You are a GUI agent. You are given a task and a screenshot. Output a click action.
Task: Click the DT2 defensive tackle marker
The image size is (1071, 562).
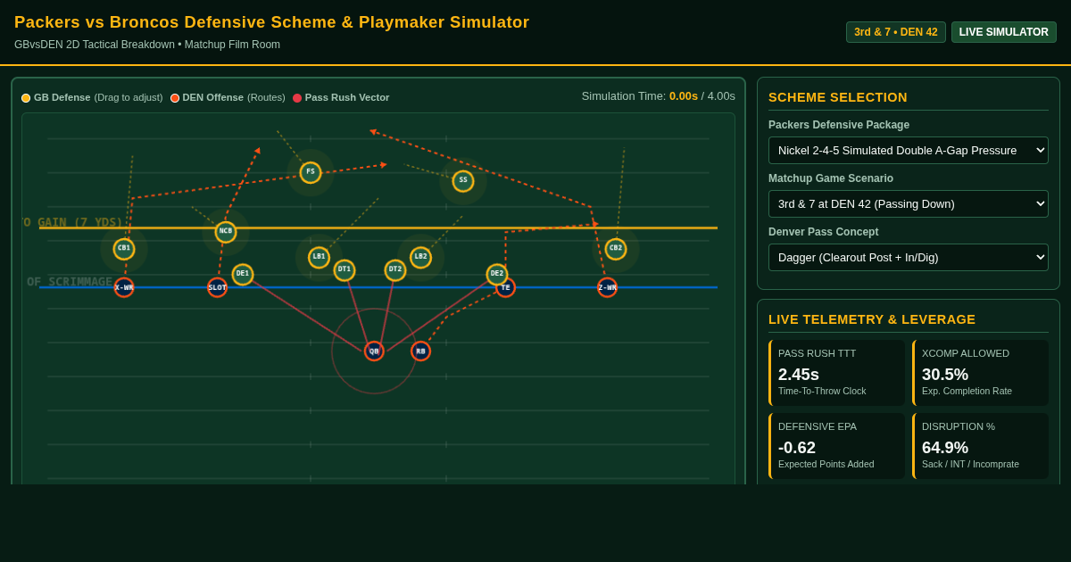pos(395,270)
